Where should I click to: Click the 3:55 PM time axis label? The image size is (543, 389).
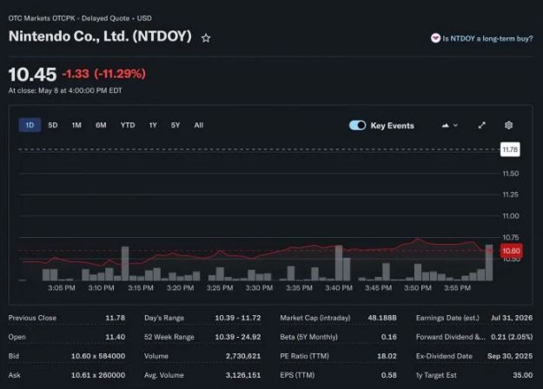[x=458, y=288]
